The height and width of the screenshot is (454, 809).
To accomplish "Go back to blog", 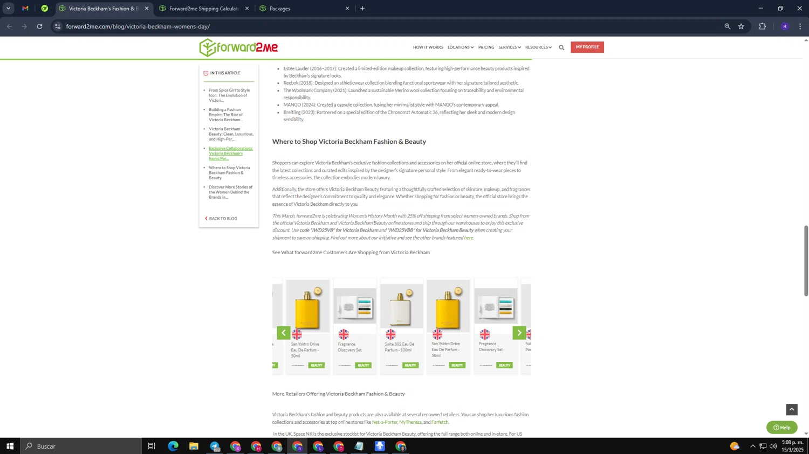I will point(221,219).
